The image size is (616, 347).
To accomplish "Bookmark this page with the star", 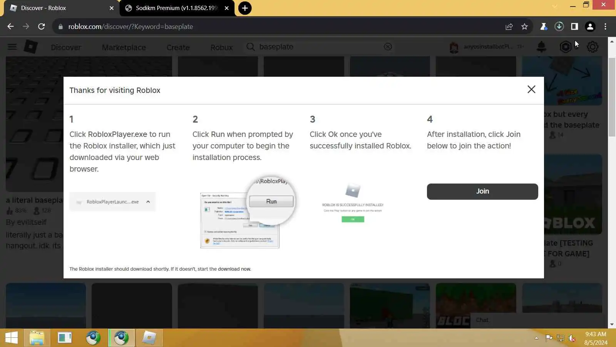I will (524, 27).
